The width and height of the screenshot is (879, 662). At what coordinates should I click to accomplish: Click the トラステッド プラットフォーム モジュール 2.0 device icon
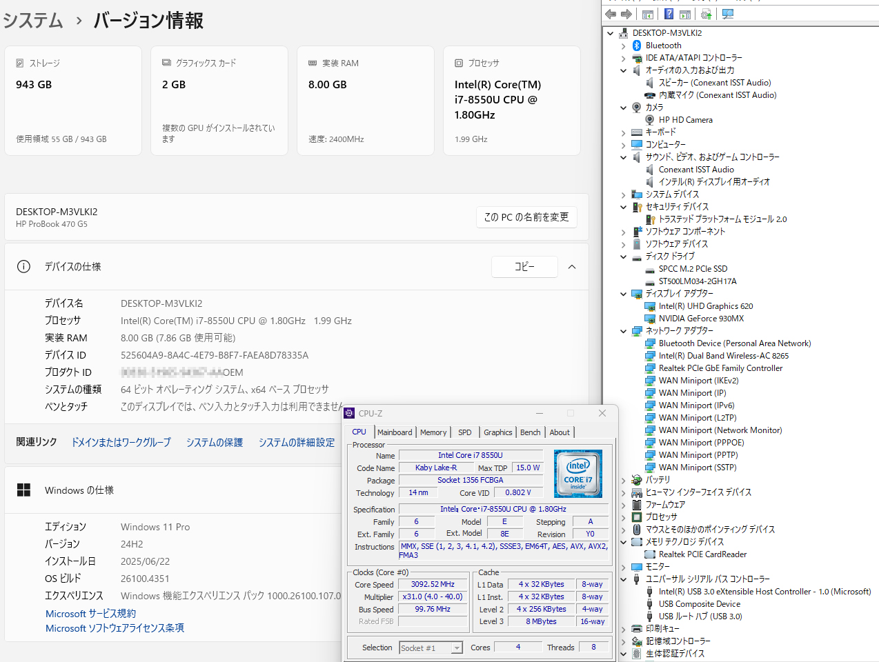[650, 219]
